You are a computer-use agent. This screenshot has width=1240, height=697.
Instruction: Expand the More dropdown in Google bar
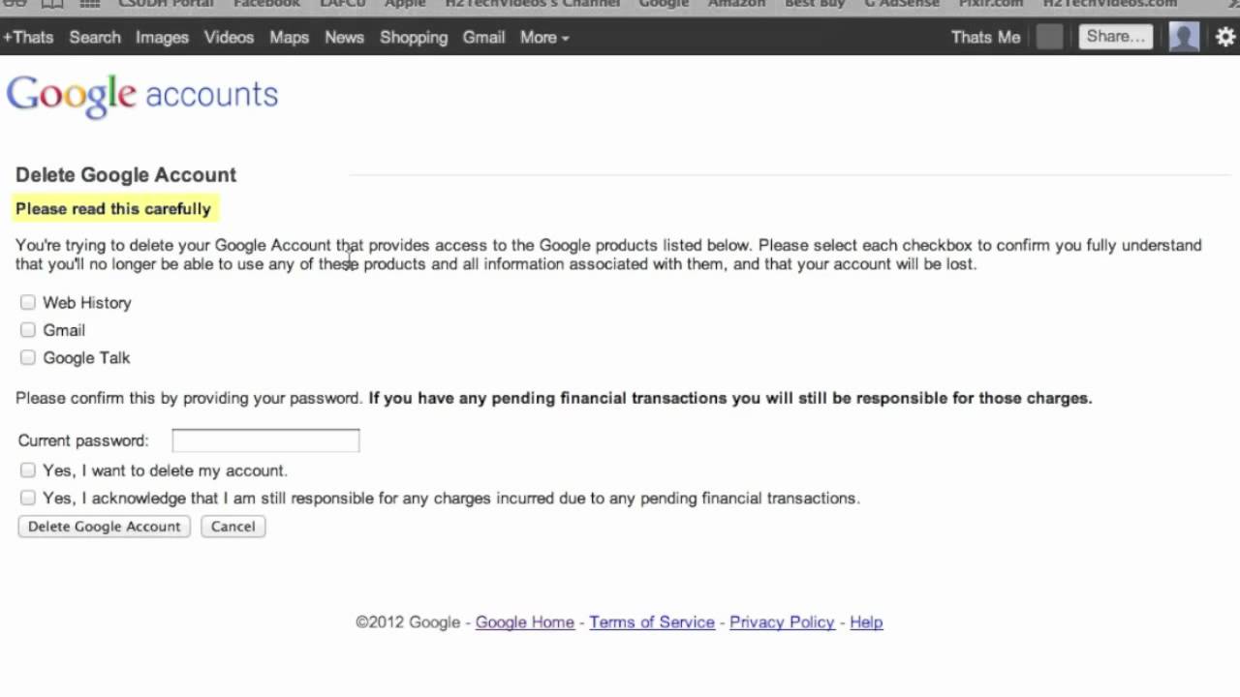tap(544, 38)
